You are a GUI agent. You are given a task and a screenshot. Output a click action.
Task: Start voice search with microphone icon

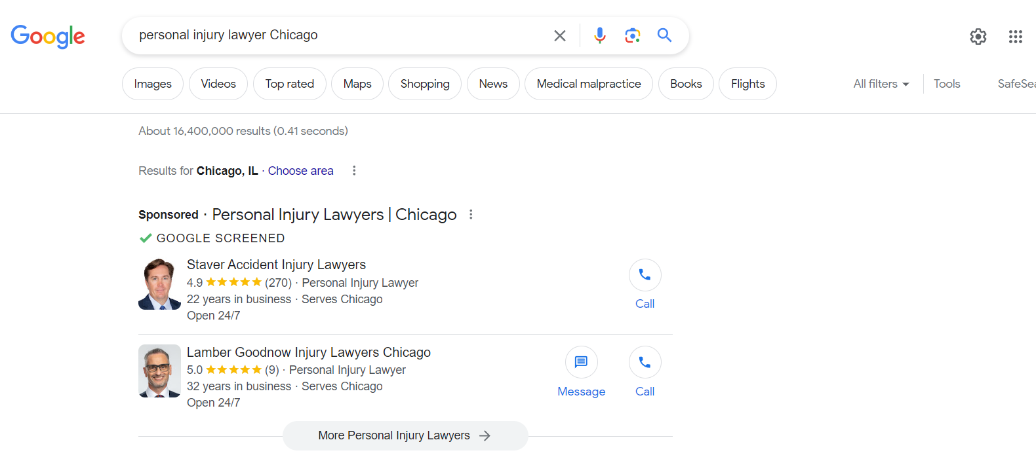(x=599, y=35)
